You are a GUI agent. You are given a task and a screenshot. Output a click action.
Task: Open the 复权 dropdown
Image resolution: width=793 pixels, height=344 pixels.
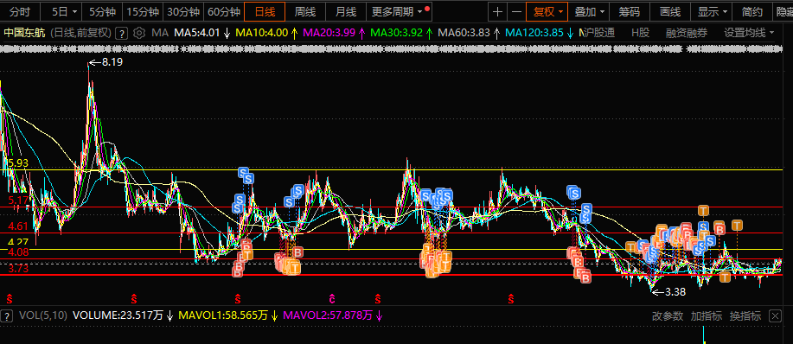tap(547, 11)
